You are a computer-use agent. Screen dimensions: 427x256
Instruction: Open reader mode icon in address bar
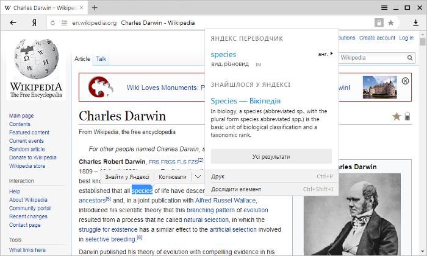click(64, 23)
